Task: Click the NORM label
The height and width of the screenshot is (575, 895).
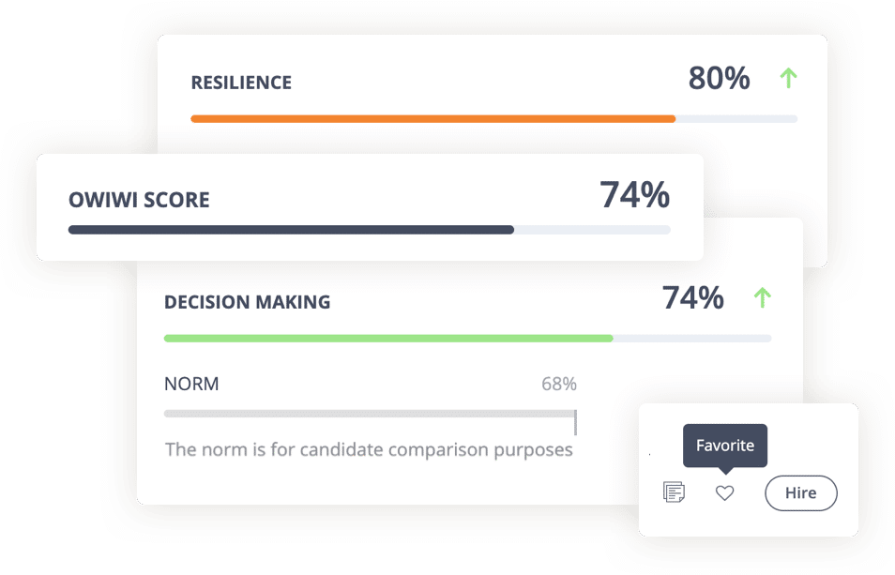Action: tap(191, 384)
